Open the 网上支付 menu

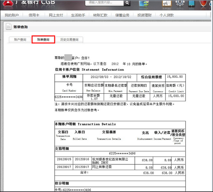coord(55,15)
